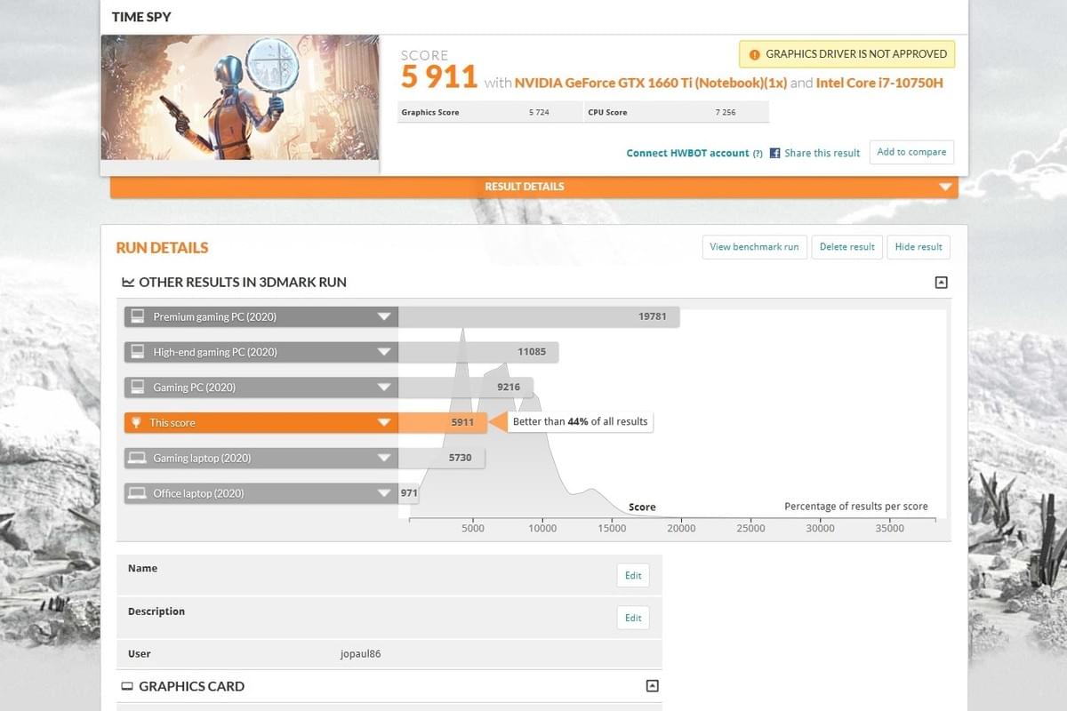
Task: Click the Share this result link
Action: pyautogui.click(x=822, y=153)
